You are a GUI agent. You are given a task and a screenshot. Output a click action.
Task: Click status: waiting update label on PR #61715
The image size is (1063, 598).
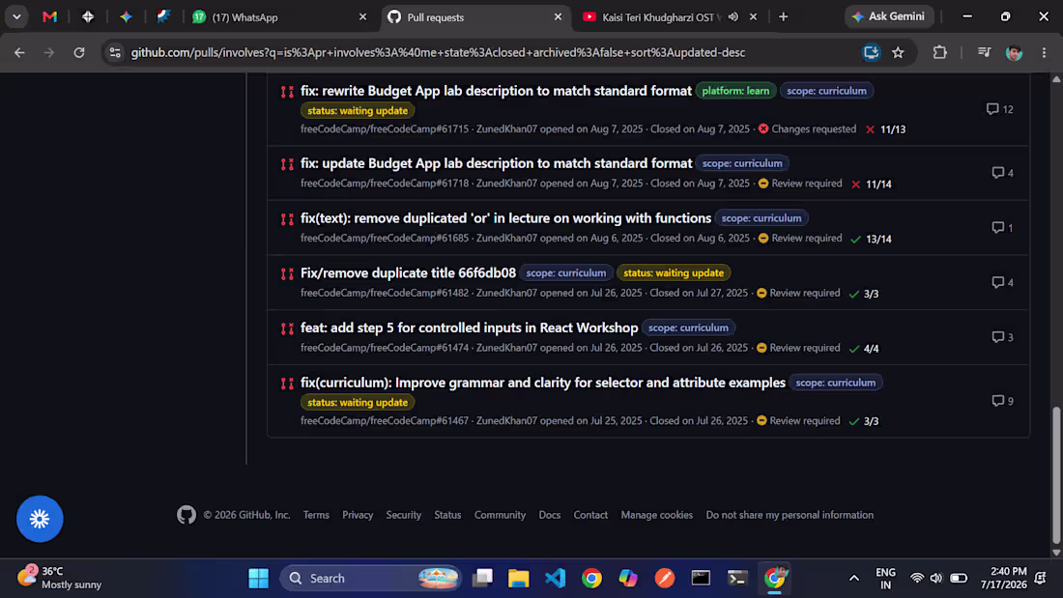click(358, 110)
